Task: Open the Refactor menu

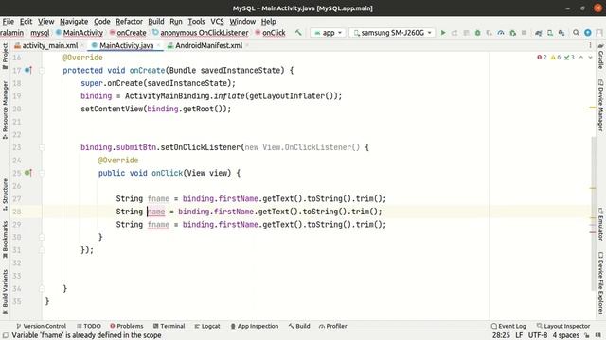Action: tap(129, 21)
